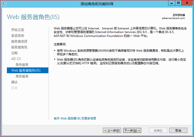Go to 开始之前 step in sidebar

tap(18, 30)
